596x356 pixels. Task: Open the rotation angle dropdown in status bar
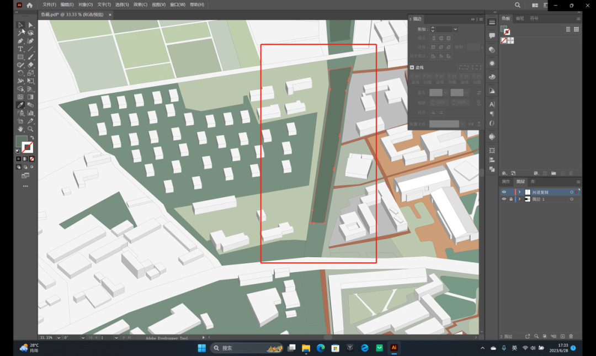[x=83, y=338]
